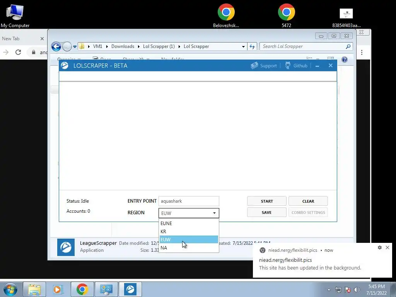
Task: Open My Computer desktop icon
Action: coord(15,15)
